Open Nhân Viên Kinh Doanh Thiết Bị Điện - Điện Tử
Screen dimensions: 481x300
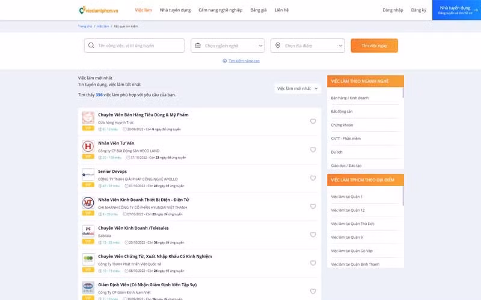[144, 200]
